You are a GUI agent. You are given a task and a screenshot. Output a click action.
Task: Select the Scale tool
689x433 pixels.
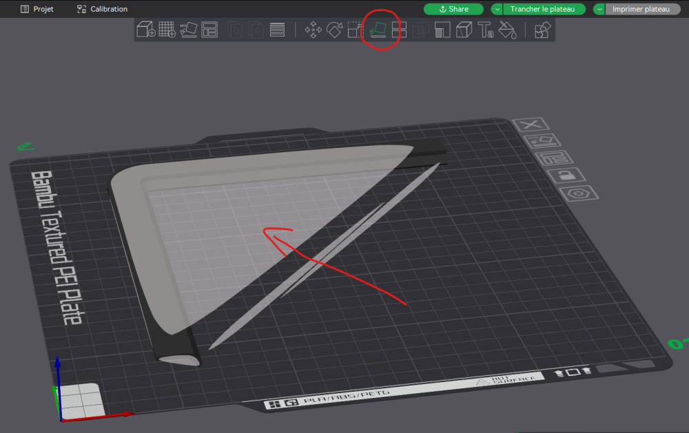356,30
